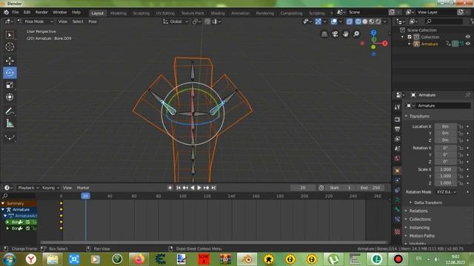The height and width of the screenshot is (266, 474).
Task: Toggle viewport overlays button
Action: coord(334,21)
